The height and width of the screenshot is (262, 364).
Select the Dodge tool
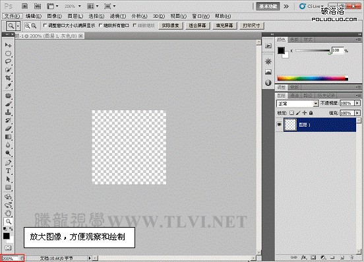point(8,153)
